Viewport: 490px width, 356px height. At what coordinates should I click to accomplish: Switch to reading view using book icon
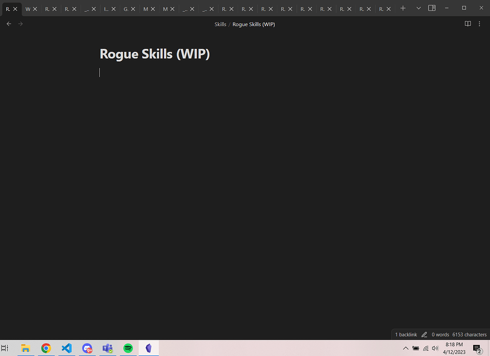coord(468,24)
